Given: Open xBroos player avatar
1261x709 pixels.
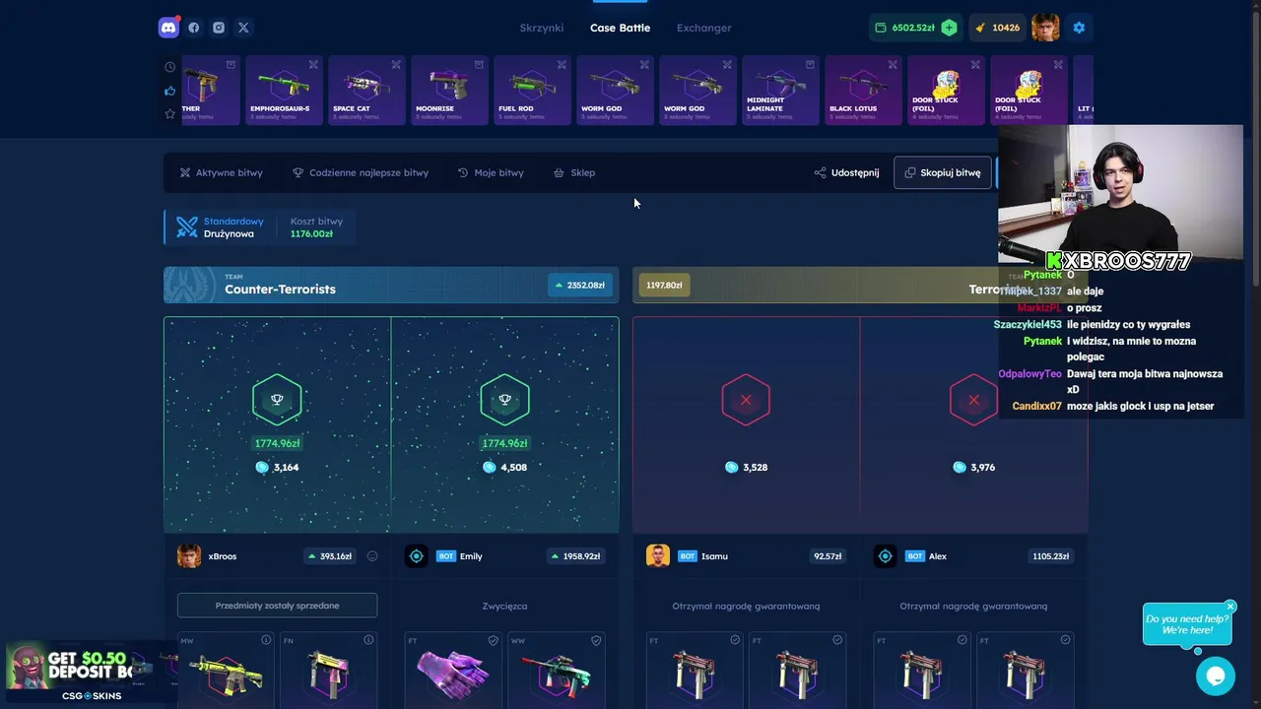Looking at the screenshot, I should tap(189, 556).
